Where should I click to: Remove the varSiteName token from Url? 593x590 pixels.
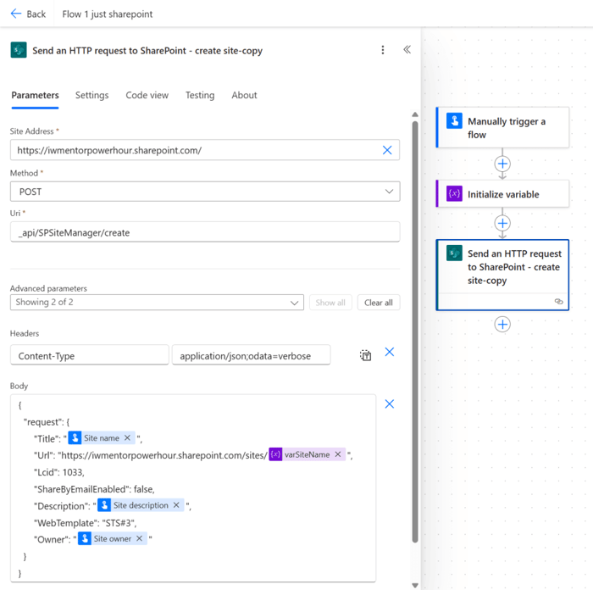[338, 454]
